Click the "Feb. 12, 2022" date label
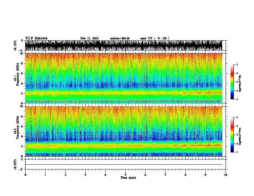This screenshot has width=254, height=196. click(x=89, y=38)
